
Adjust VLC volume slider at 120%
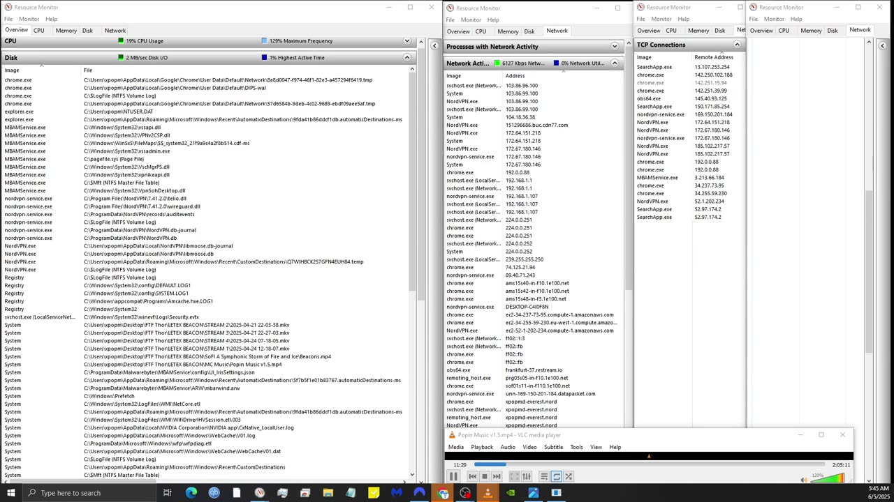[x=828, y=478]
